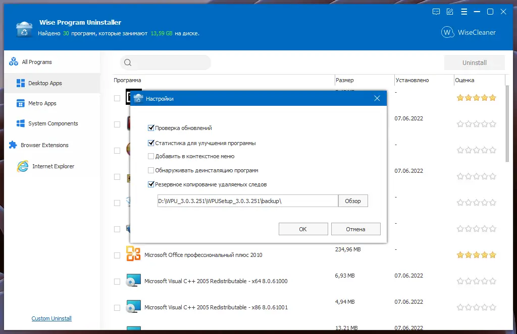Close the Настройки dialog
517x334 pixels.
tap(377, 98)
